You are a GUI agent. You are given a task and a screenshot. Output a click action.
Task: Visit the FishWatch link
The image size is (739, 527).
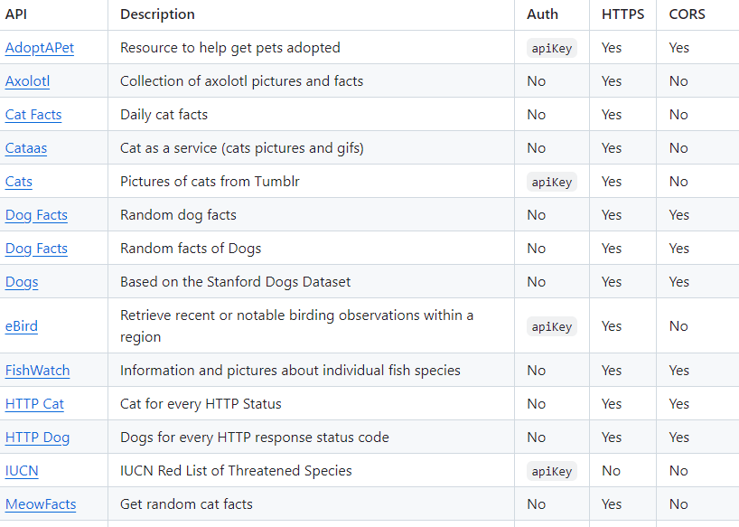pyautogui.click(x=37, y=371)
